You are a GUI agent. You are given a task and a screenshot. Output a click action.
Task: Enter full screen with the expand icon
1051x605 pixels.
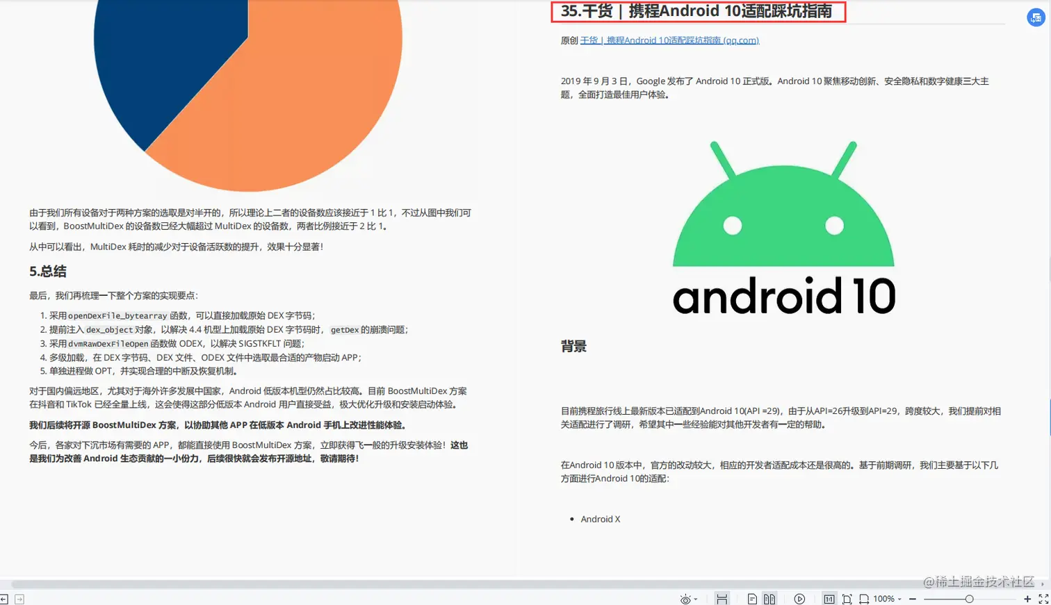point(1043,599)
